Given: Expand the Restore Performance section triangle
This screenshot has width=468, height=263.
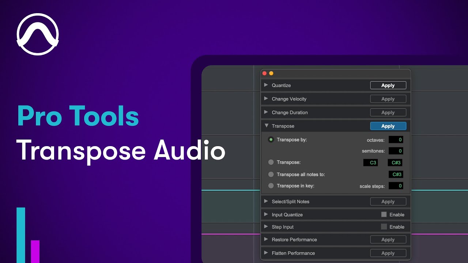Looking at the screenshot, I should coord(266,240).
